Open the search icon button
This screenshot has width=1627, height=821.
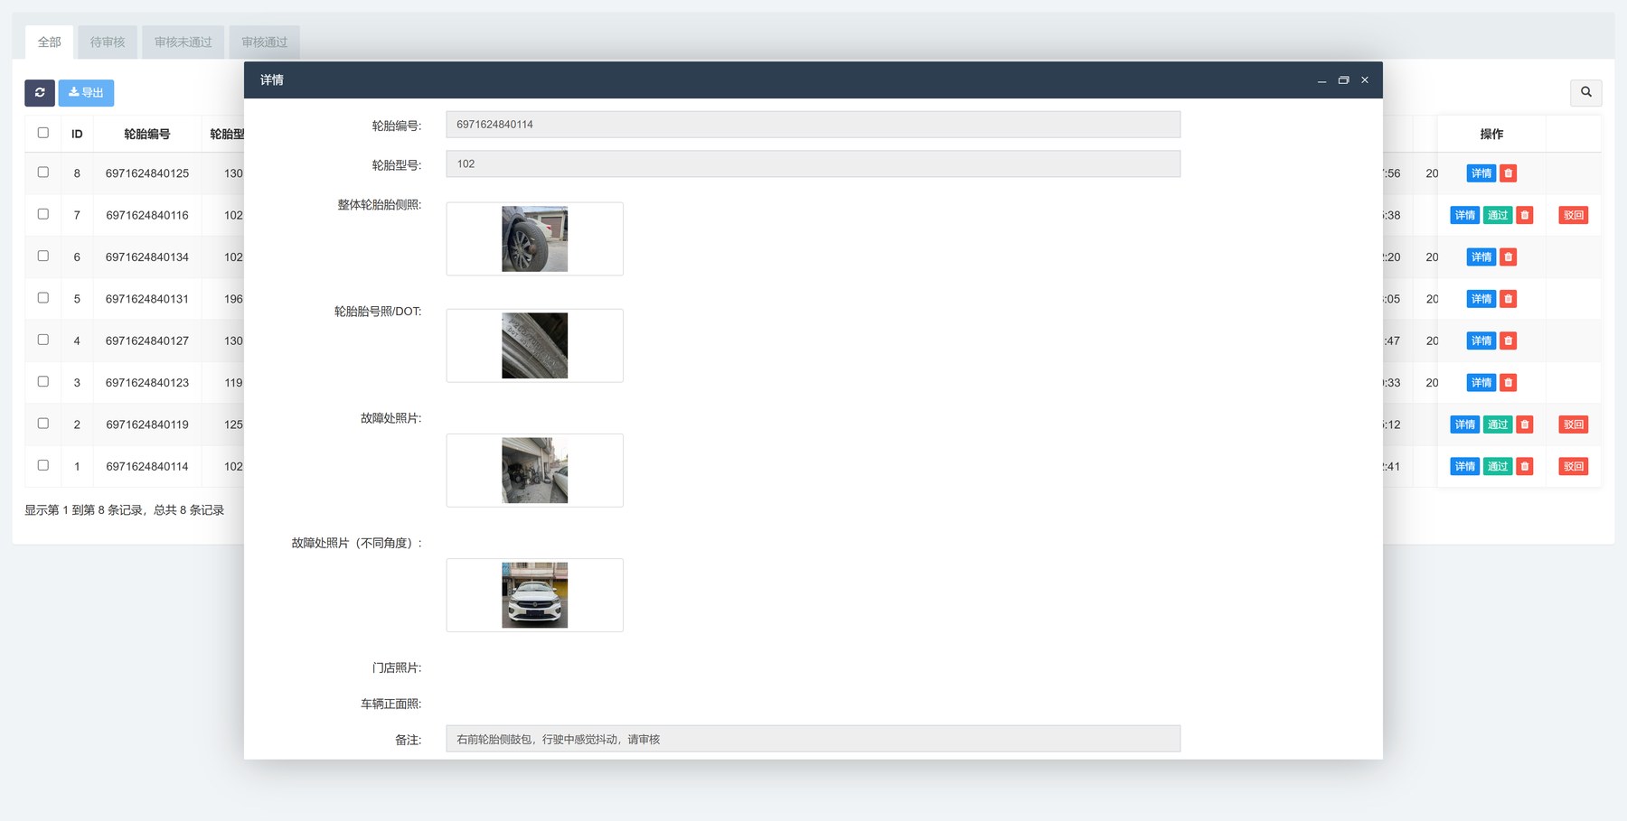coord(1586,92)
